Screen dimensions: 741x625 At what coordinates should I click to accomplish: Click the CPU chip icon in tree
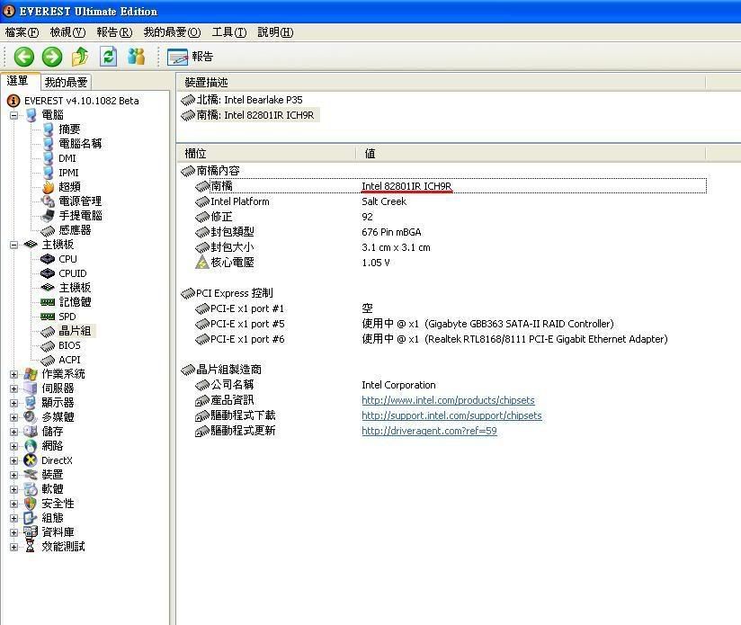[48, 259]
